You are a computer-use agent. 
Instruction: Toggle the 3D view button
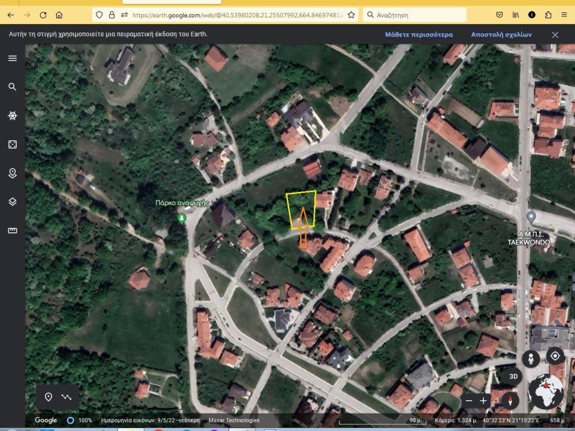[x=513, y=376]
